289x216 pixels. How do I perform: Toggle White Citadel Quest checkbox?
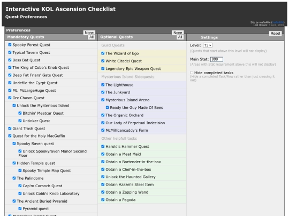pyautogui.click(x=103, y=61)
